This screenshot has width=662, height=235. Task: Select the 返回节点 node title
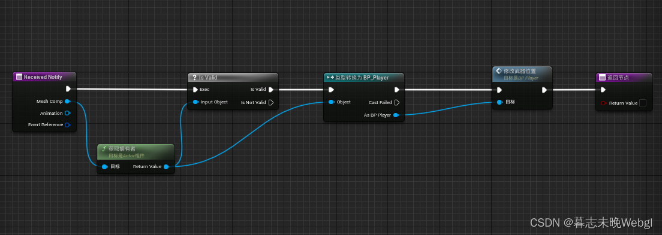click(618, 78)
